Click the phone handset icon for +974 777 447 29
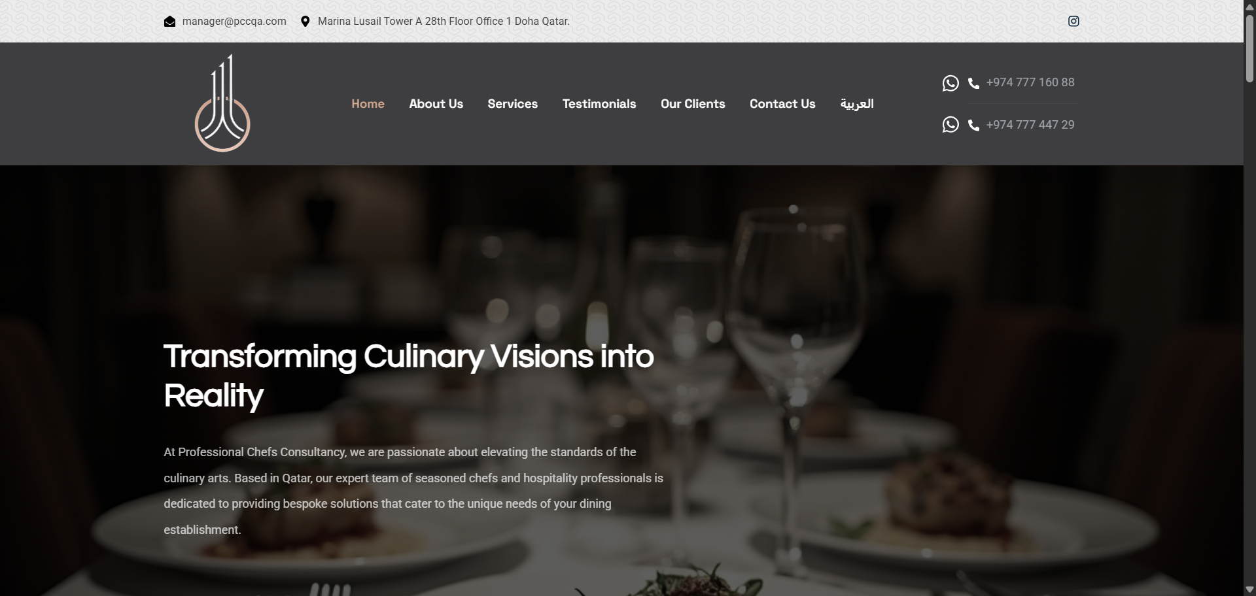1256x596 pixels. [973, 125]
